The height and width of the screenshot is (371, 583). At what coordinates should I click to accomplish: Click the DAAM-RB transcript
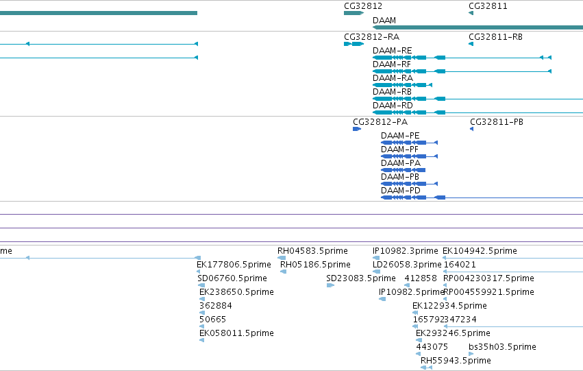[477, 99]
